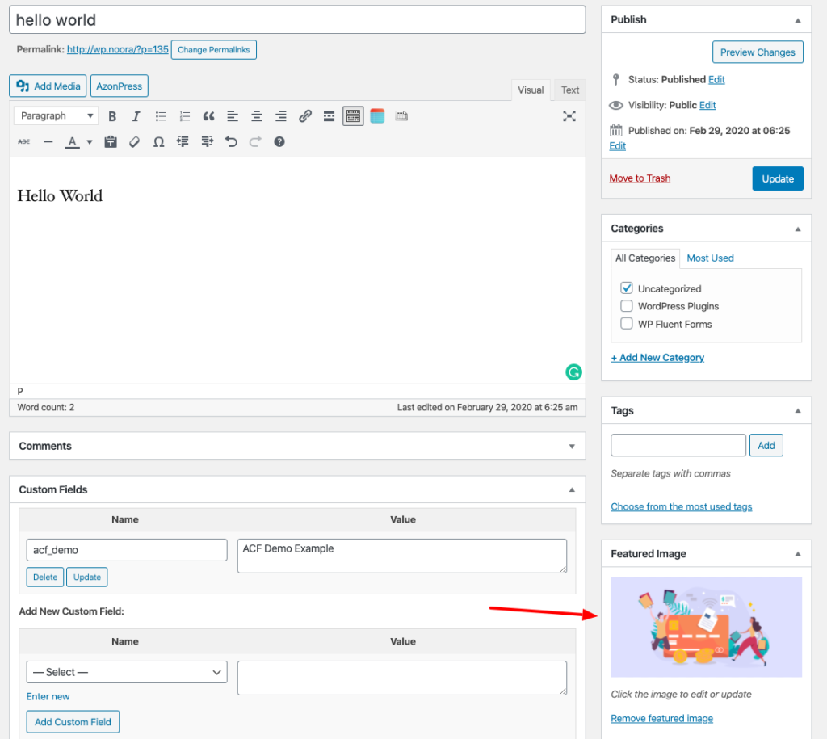827x739 pixels.
Task: Click the featured image thumbnail
Action: (x=706, y=627)
